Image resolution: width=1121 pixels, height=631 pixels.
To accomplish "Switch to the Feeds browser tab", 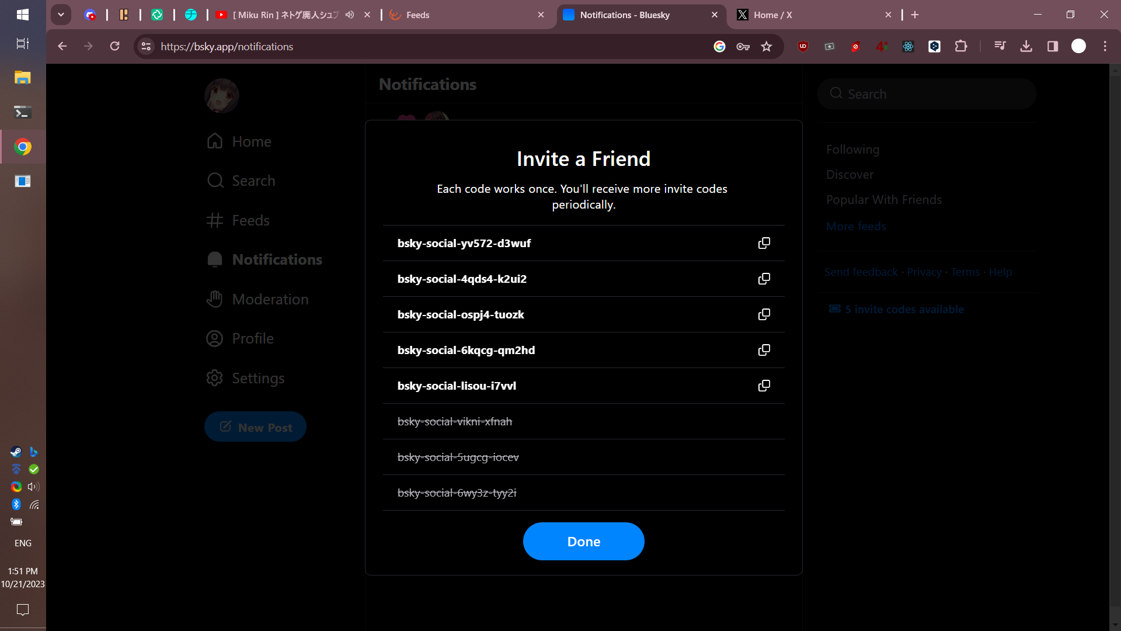I will pyautogui.click(x=461, y=15).
